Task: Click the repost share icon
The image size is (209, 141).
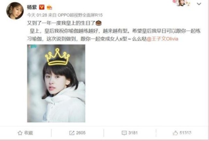Action: click(72, 133)
